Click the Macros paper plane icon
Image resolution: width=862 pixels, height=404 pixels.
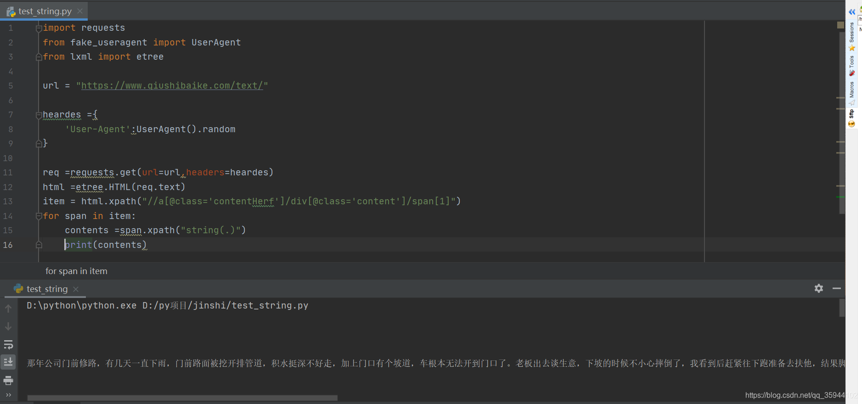click(852, 102)
